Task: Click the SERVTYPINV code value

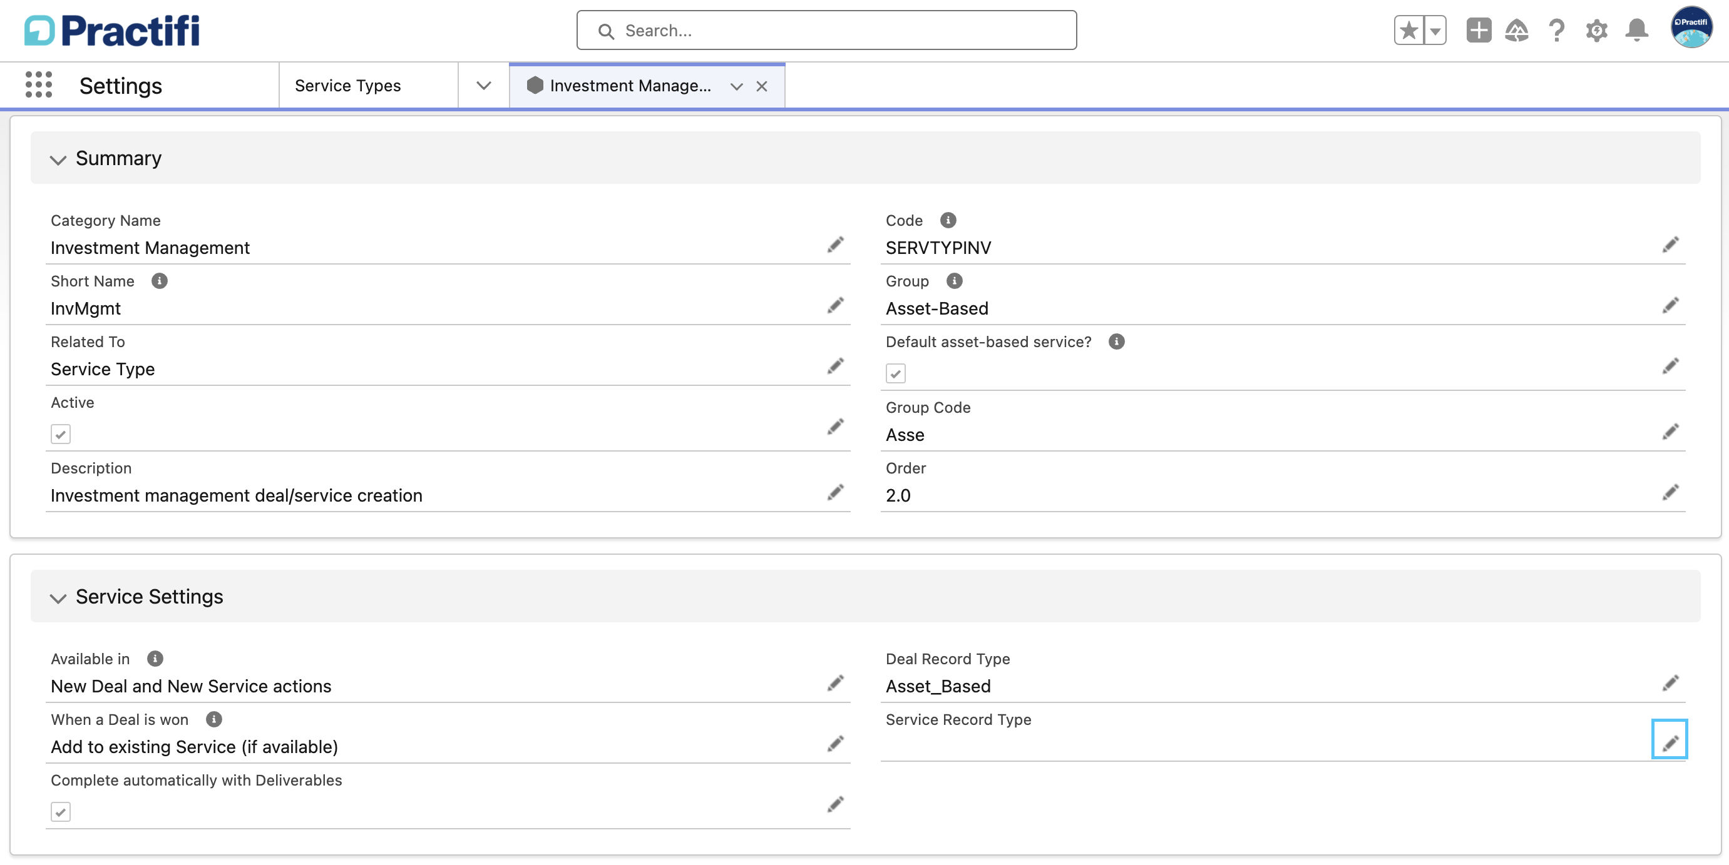Action: 938,248
